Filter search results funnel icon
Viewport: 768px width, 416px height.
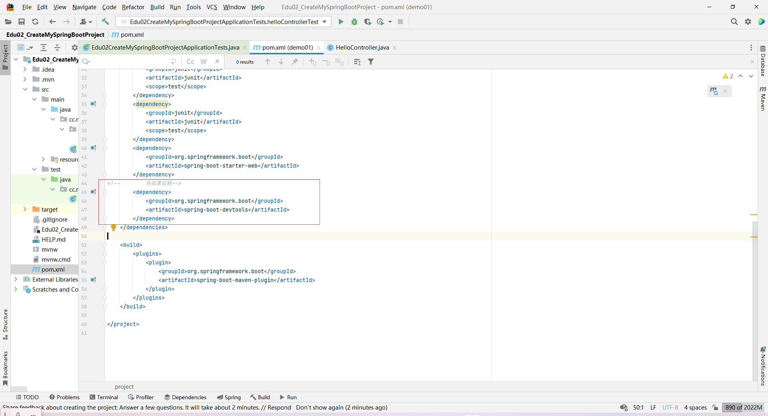[x=371, y=62]
